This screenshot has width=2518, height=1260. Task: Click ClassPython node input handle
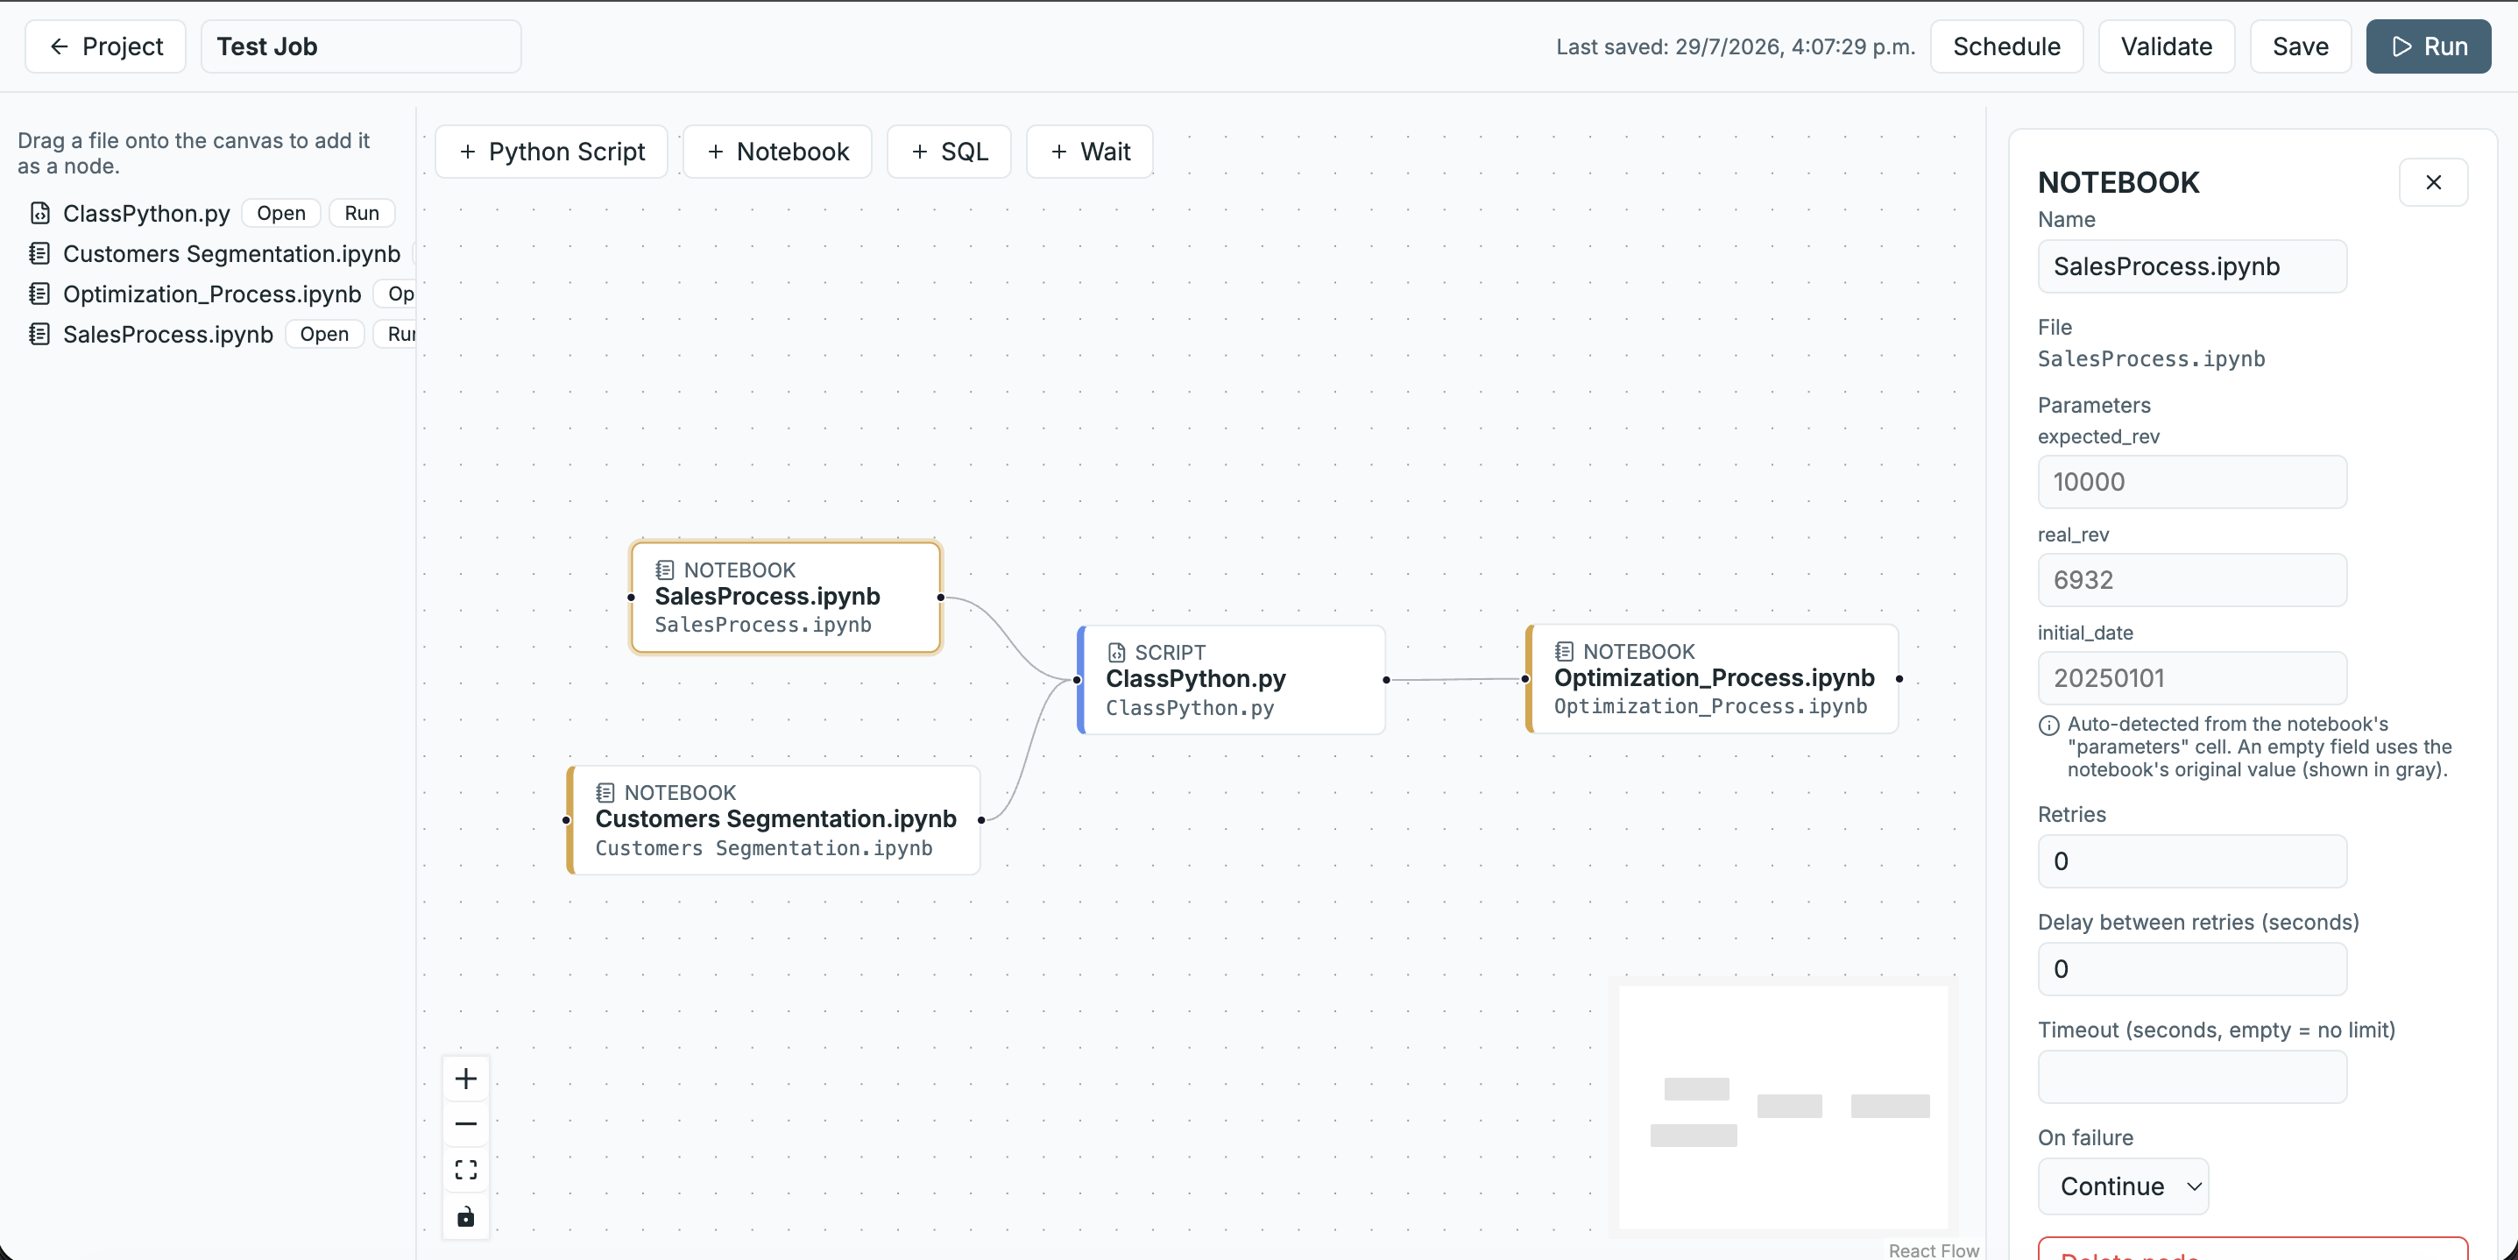pos(1077,679)
